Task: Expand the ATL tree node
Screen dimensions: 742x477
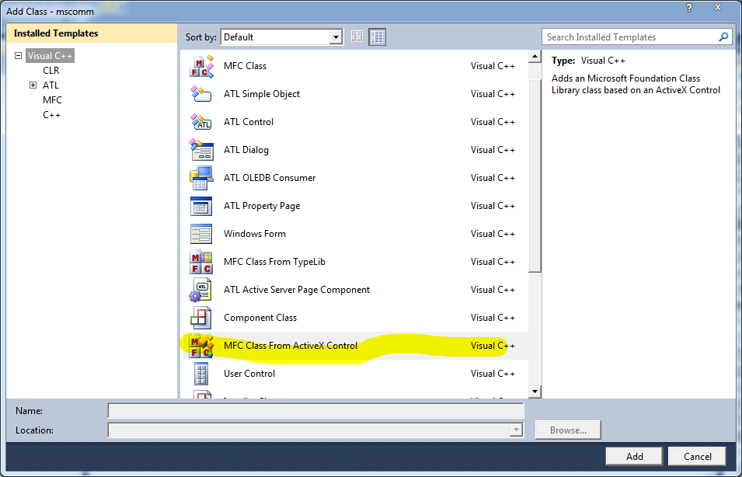Action: (33, 85)
